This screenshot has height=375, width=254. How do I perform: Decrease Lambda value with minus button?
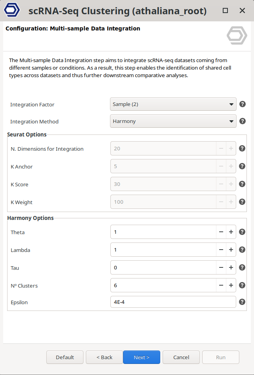coord(221,250)
